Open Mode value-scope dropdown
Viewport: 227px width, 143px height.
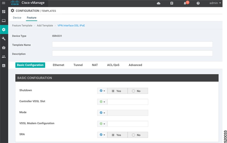pos(102,113)
